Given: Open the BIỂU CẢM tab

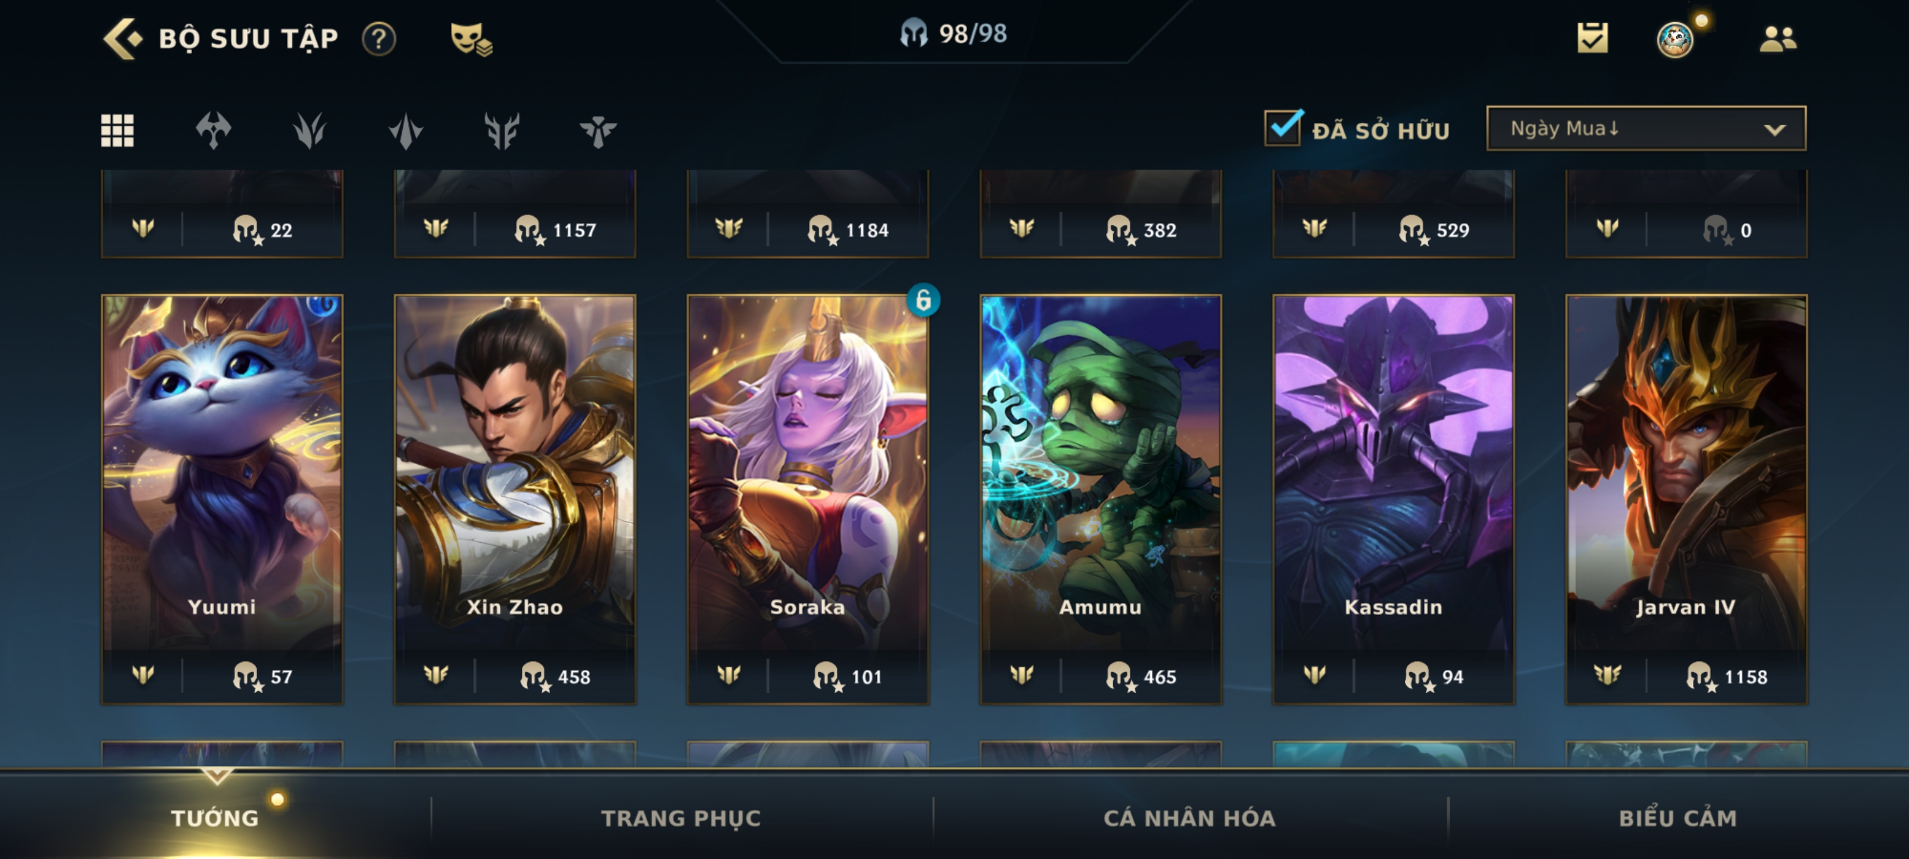Looking at the screenshot, I should [x=1678, y=818].
